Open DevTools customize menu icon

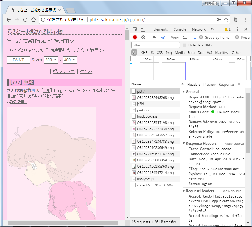pos(237,29)
